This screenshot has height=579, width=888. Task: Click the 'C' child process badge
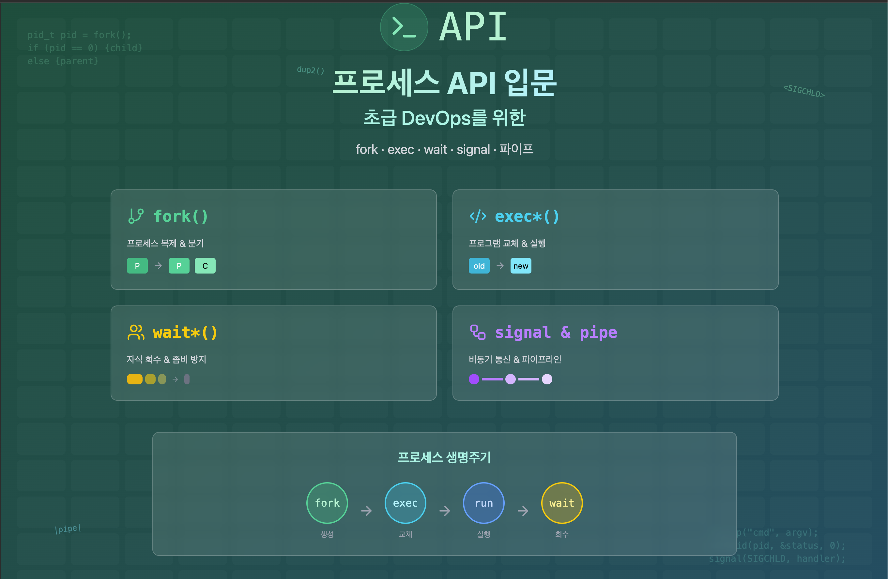pyautogui.click(x=205, y=266)
